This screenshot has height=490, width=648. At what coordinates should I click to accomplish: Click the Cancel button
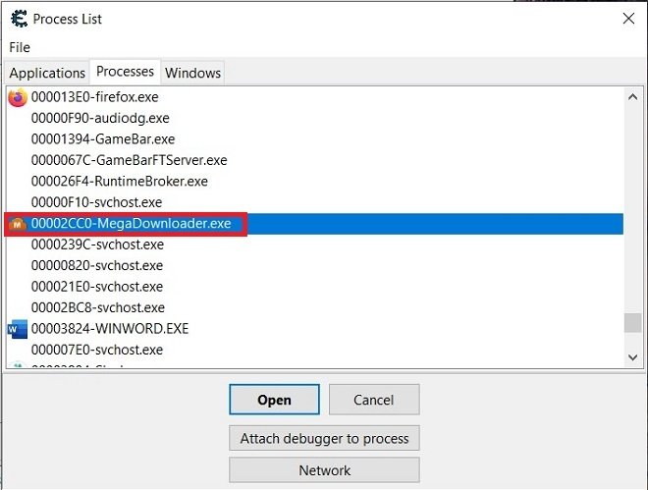[x=374, y=400]
